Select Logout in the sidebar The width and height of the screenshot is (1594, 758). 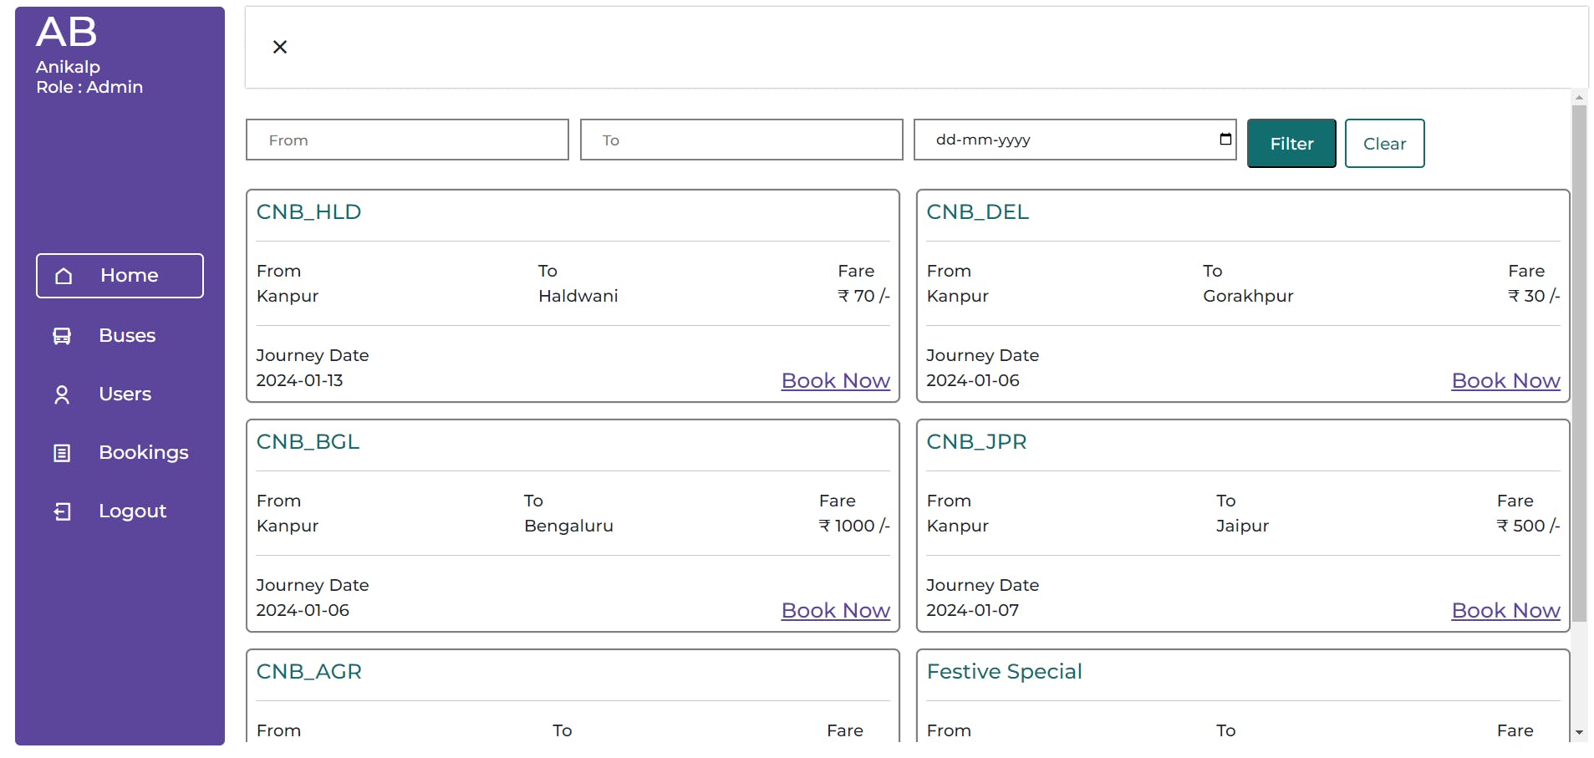point(132,511)
